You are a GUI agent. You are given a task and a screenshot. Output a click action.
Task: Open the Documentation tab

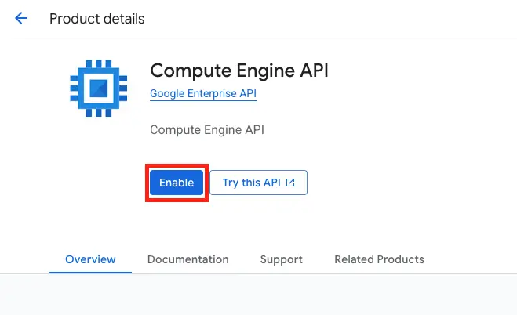point(188,259)
